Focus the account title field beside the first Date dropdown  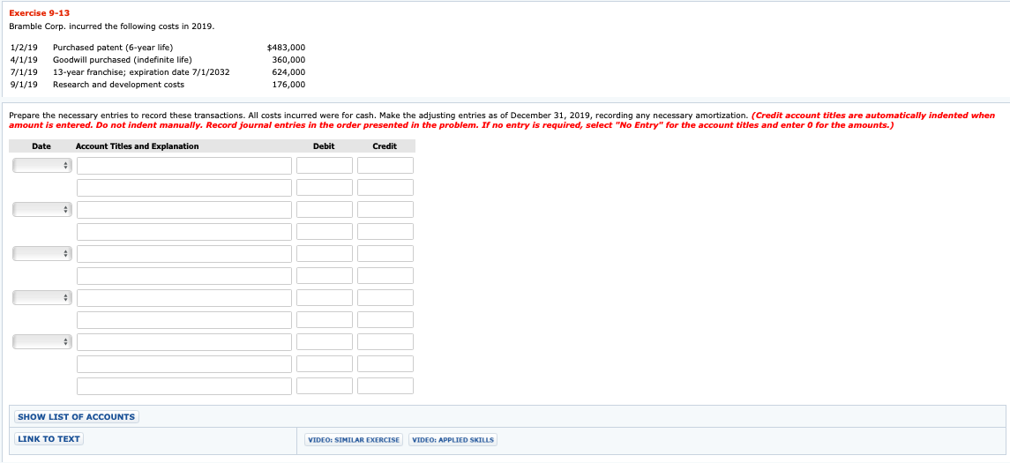[184, 166]
